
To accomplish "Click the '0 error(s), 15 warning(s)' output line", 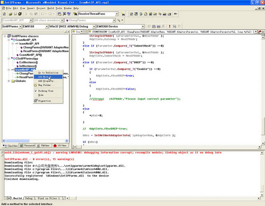I will (39, 159).
